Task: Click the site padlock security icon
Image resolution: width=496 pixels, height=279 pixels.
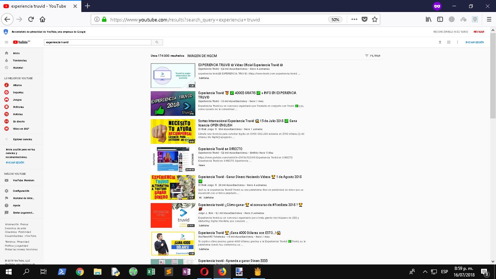Action: click(x=104, y=20)
